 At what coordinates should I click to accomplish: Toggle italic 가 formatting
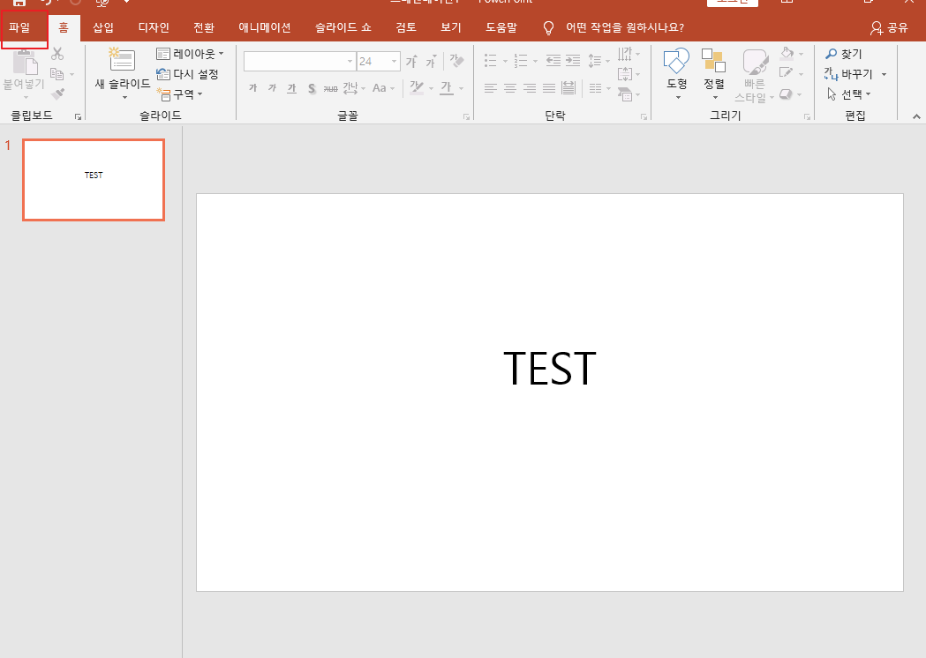click(x=272, y=88)
